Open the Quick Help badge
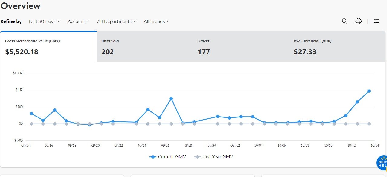 382,163
